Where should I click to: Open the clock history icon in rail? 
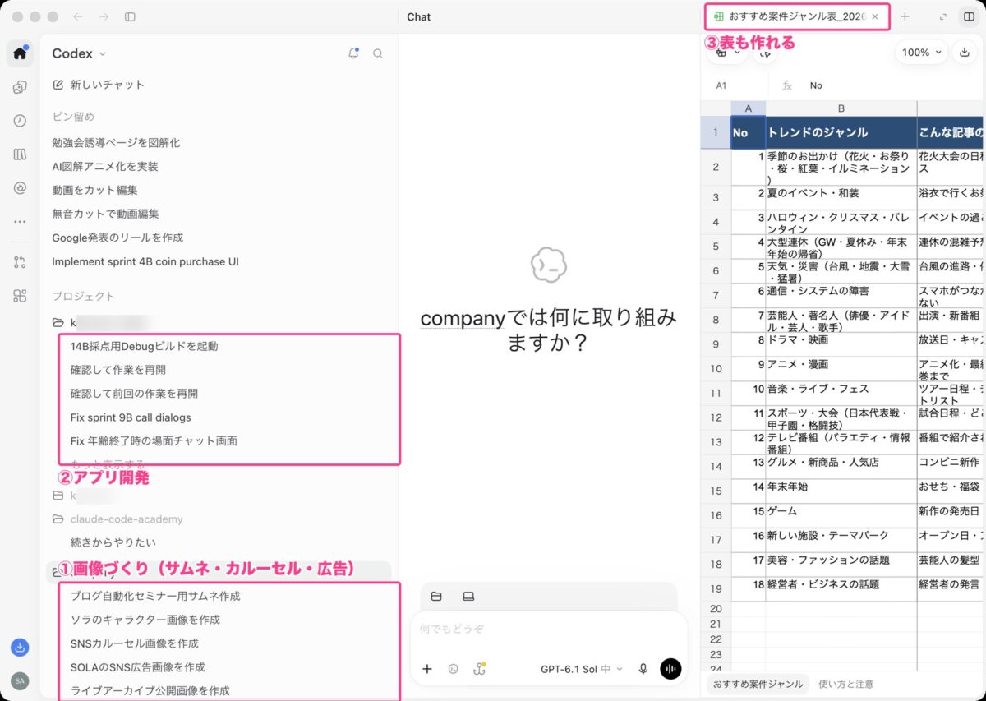pos(20,121)
